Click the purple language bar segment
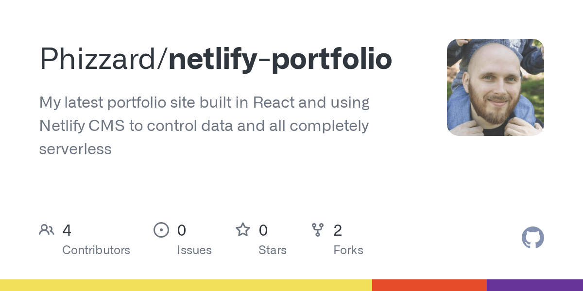The width and height of the screenshot is (583, 291). pos(535,285)
